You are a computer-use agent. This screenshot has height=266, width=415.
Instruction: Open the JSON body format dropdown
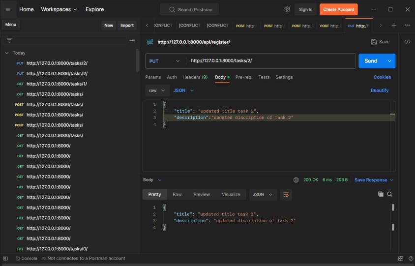[183, 90]
